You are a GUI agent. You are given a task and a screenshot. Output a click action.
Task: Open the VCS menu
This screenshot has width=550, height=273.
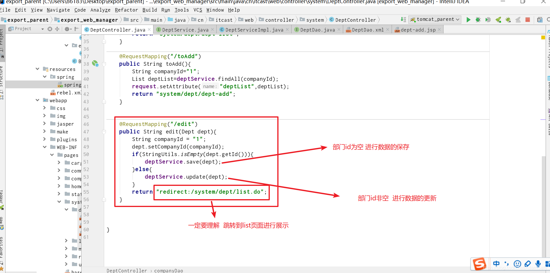point(198,10)
